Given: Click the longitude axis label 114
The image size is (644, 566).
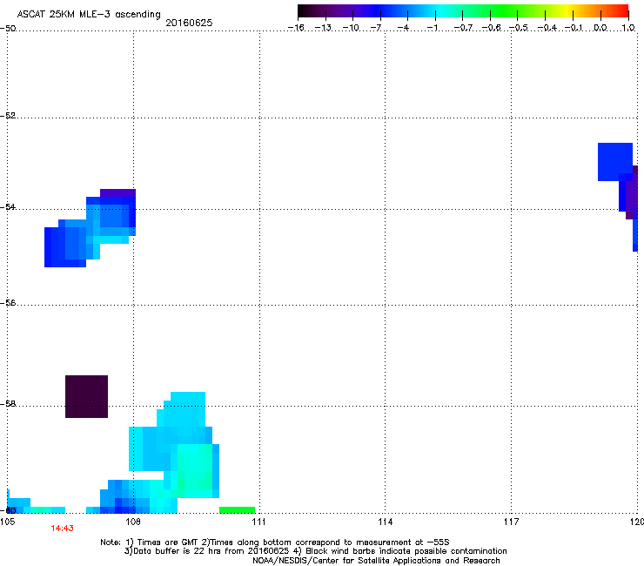Looking at the screenshot, I should (x=386, y=522).
